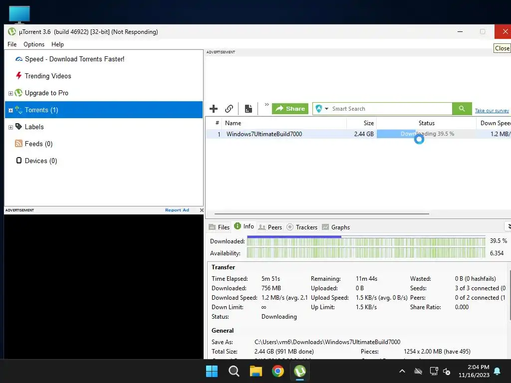The image size is (511, 383).
Task: Click the Labels tag icon
Action: [19, 126]
